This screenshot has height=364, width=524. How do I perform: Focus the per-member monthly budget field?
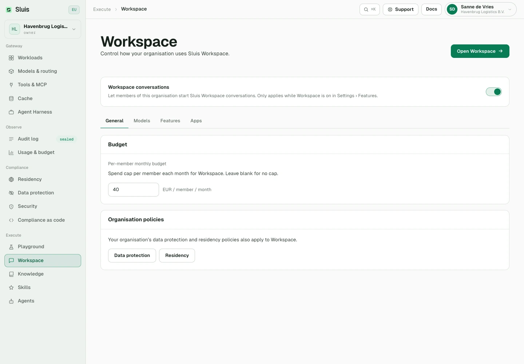click(134, 190)
